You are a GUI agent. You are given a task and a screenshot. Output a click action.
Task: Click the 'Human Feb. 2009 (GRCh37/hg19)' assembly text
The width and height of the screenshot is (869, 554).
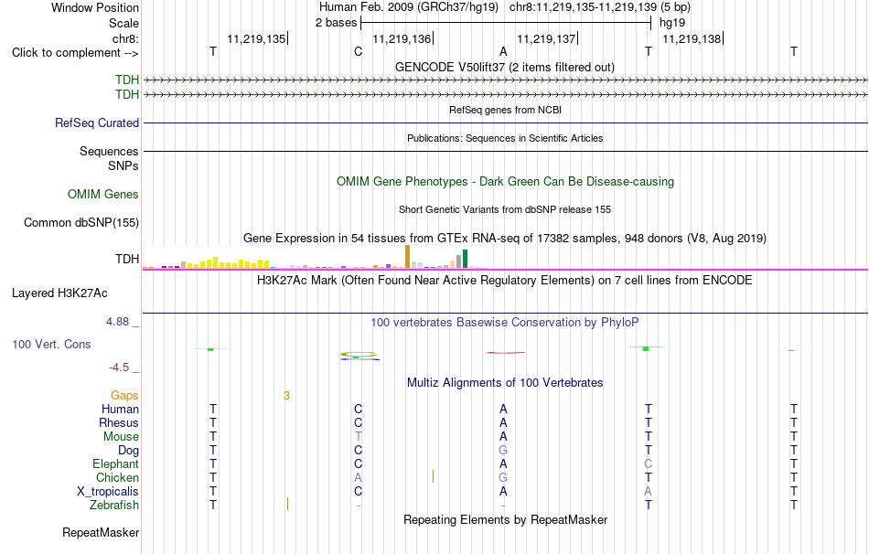point(409,7)
